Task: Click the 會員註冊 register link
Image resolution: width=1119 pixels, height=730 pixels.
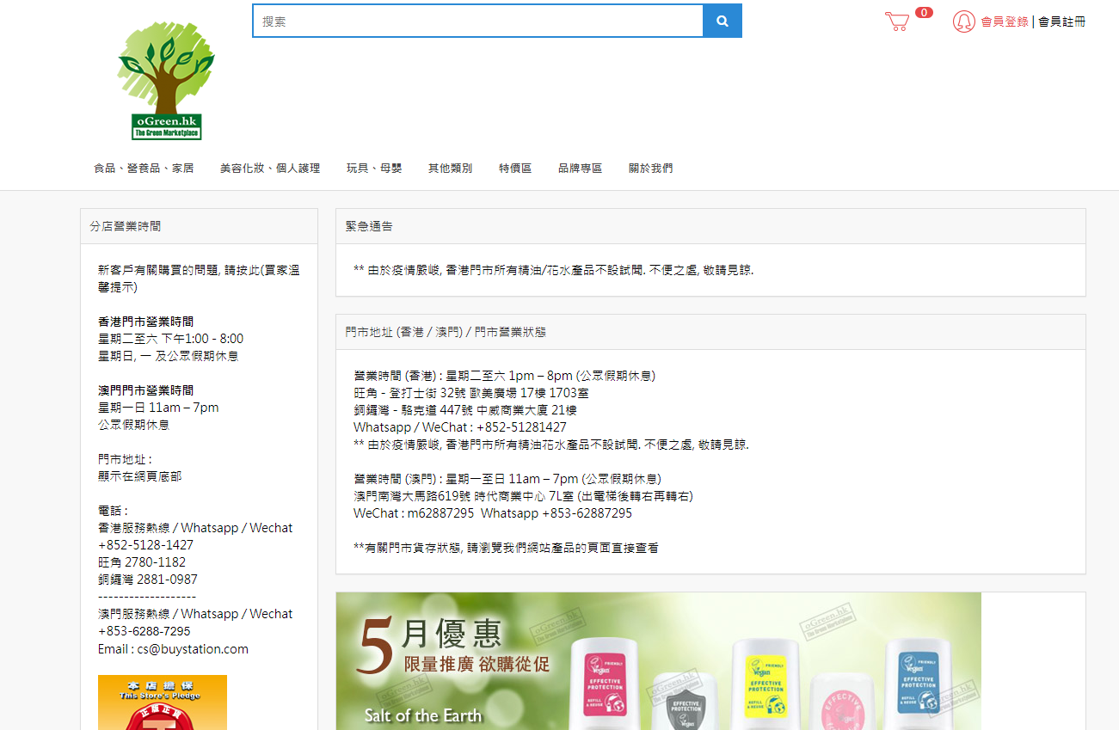Action: 1061,21
